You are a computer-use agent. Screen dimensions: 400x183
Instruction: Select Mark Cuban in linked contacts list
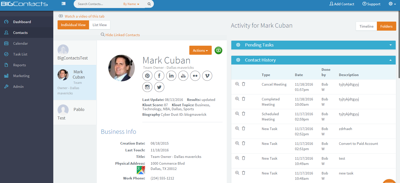pyautogui.click(x=75, y=83)
